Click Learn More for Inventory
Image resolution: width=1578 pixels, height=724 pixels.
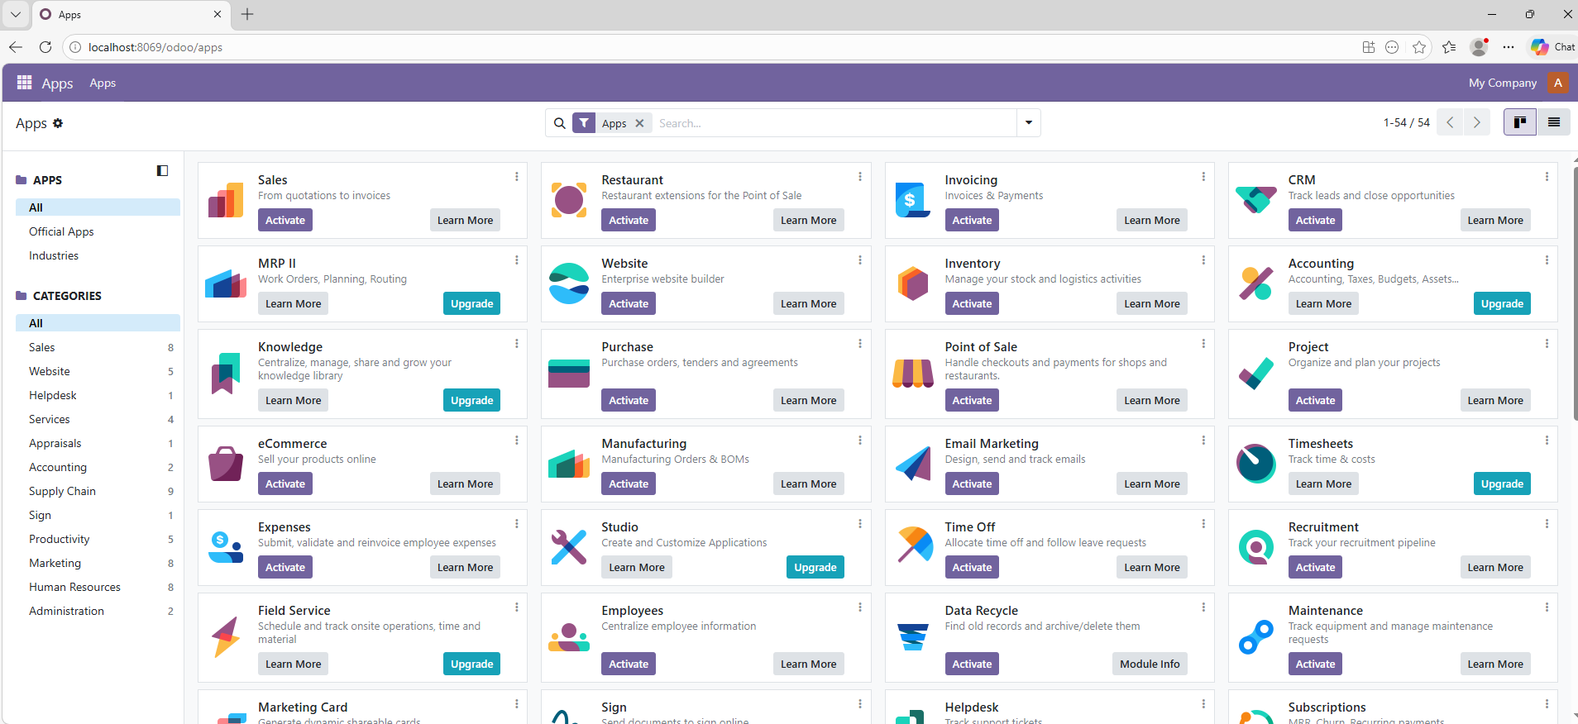tap(1151, 303)
